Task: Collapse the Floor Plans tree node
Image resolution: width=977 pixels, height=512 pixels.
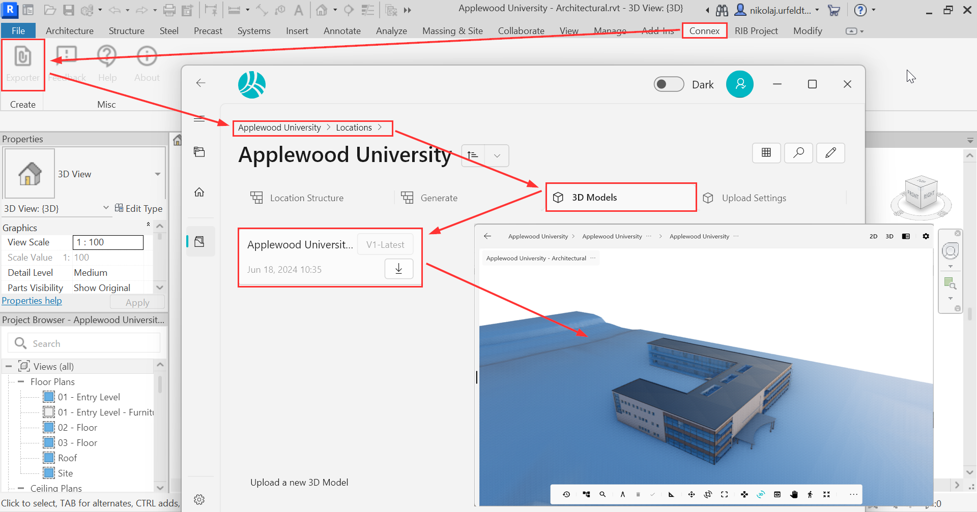Action: 21,381
